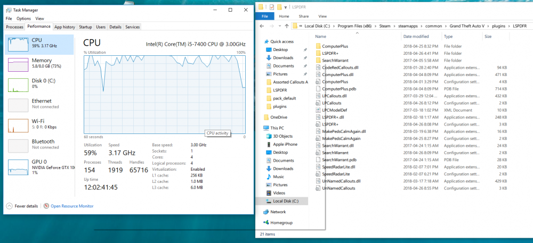This screenshot has height=243, width=533.
Task: Click Grand Theft Auto V in address bar
Action: (467, 26)
